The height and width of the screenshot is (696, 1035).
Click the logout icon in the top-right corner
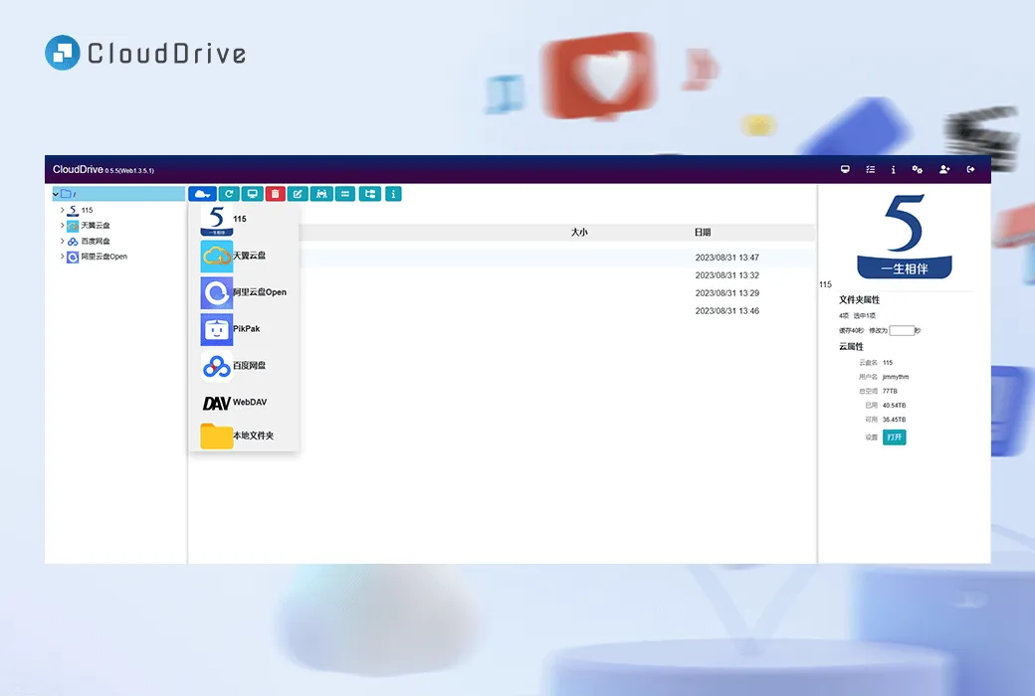click(x=970, y=169)
